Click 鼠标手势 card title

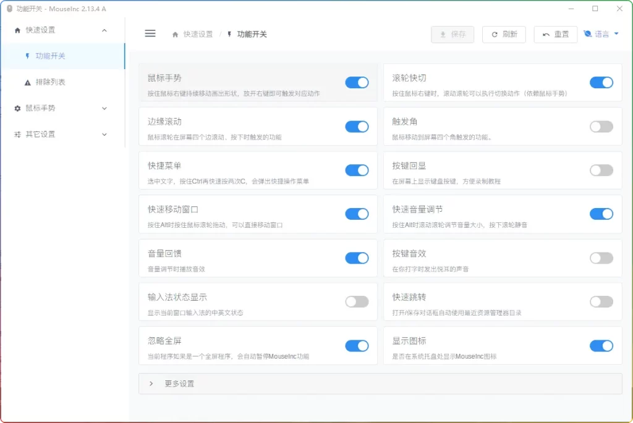click(x=164, y=78)
